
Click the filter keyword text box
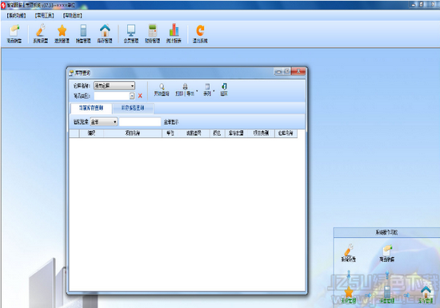click(140, 122)
